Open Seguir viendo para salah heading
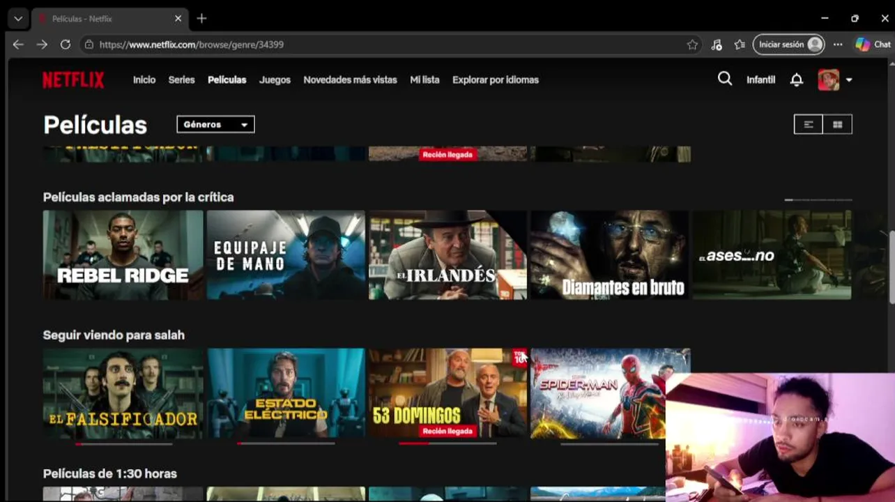This screenshot has width=895, height=502. click(x=114, y=335)
